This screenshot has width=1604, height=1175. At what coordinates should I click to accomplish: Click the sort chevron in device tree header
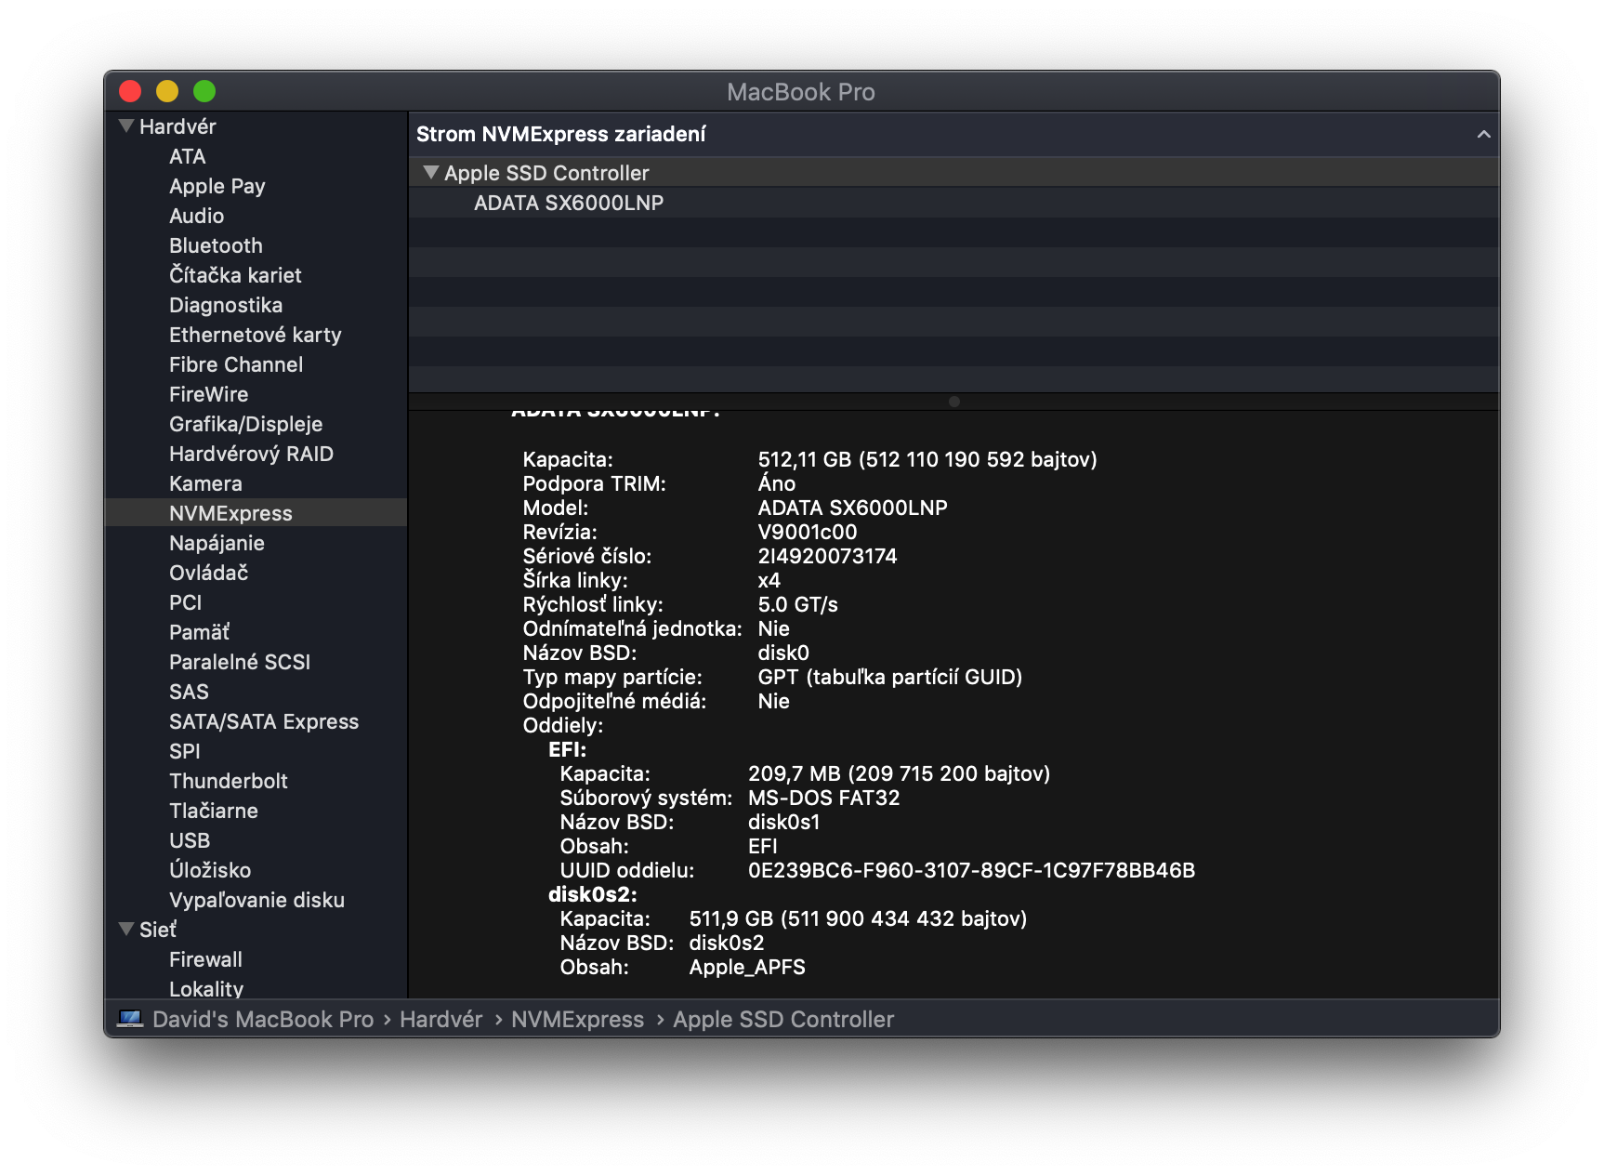pyautogui.click(x=1483, y=134)
